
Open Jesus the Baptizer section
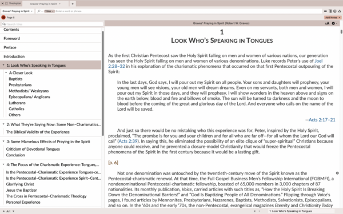(22, 190)
